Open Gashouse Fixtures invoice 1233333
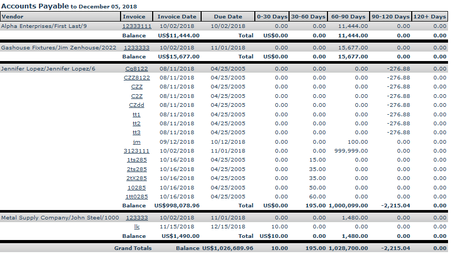This screenshot has width=457, height=260. tap(136, 47)
